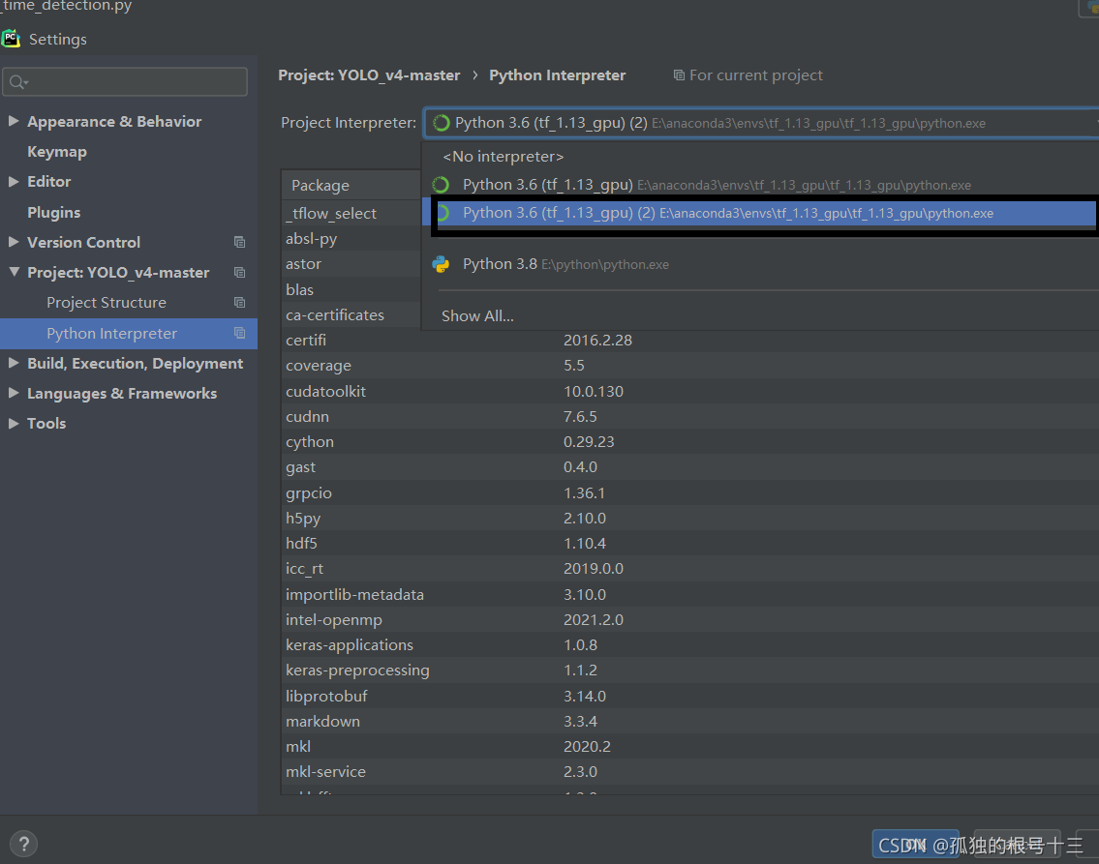
Task: Select the grpcio package row
Action: point(690,492)
